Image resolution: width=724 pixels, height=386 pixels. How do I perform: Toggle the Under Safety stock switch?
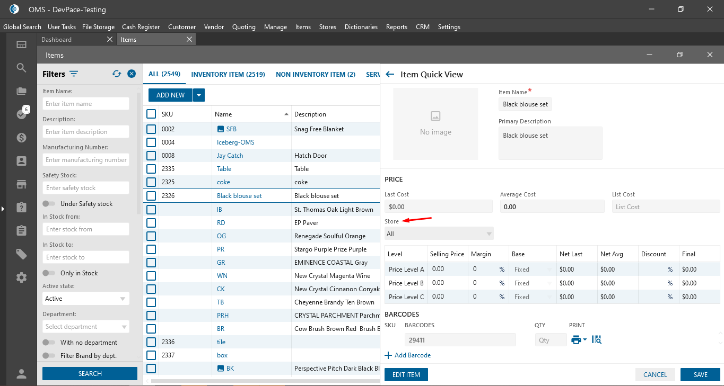[49, 204]
